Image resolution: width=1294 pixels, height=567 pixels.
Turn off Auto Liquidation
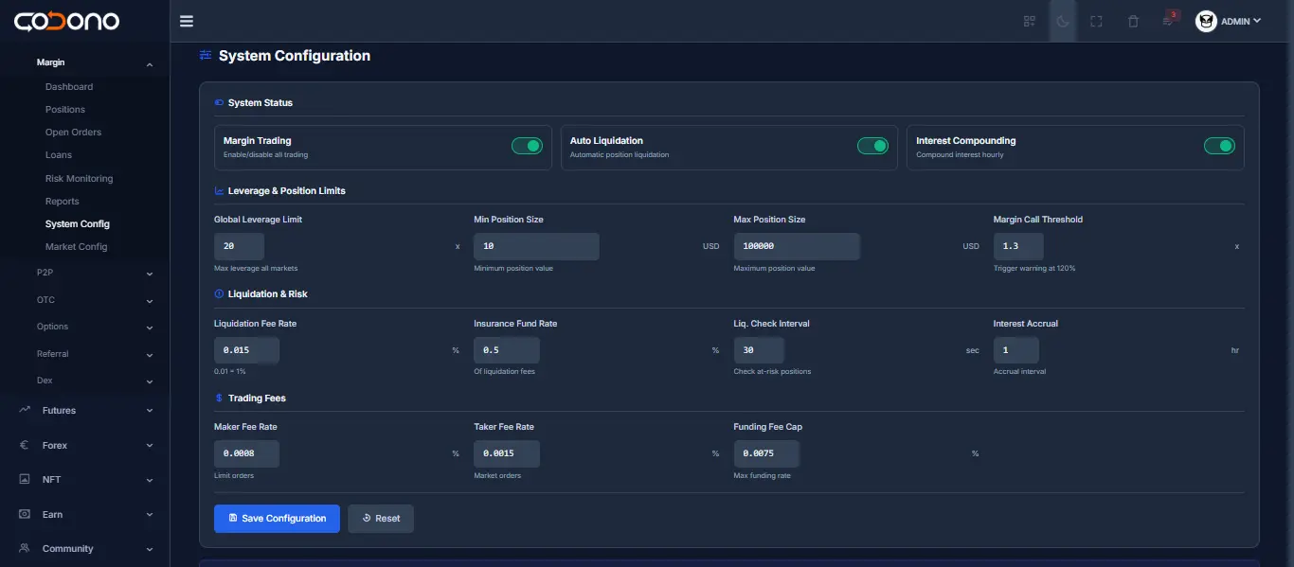[x=872, y=146]
